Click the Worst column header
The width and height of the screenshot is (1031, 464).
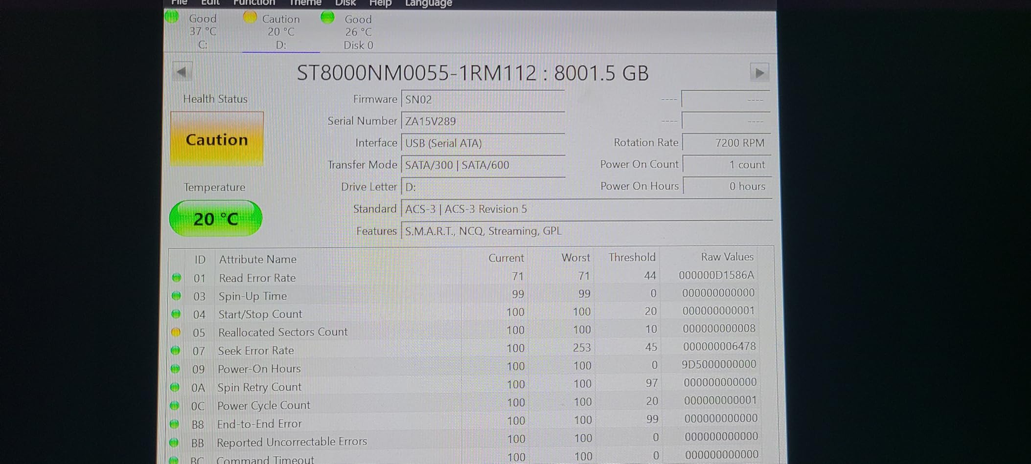tap(576, 257)
